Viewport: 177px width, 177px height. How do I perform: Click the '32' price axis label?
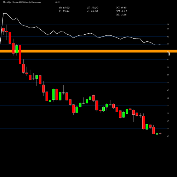pyautogui.click(x=168, y=113)
